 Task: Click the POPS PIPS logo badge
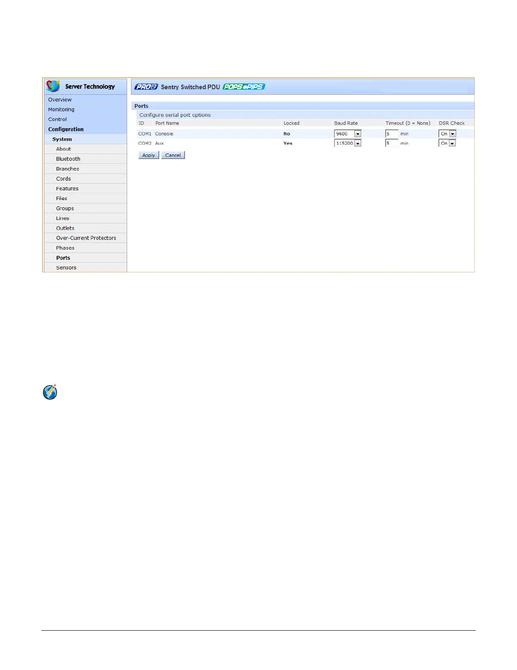click(244, 87)
